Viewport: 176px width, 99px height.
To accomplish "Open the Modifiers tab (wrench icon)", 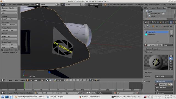I will pyautogui.click(x=166, y=22).
